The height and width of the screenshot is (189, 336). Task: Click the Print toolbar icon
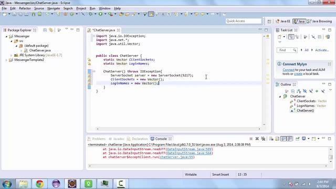pos(26,14)
